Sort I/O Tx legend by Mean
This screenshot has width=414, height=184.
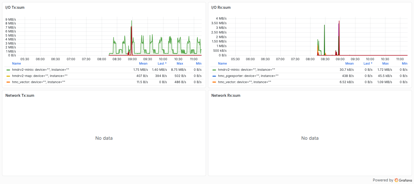click(x=143, y=64)
